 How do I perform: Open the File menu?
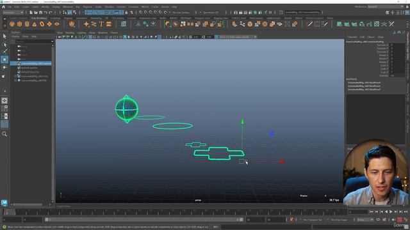tap(10, 7)
